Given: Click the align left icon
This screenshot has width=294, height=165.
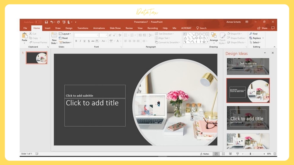Looking at the screenshot, I should click(x=126, y=41).
